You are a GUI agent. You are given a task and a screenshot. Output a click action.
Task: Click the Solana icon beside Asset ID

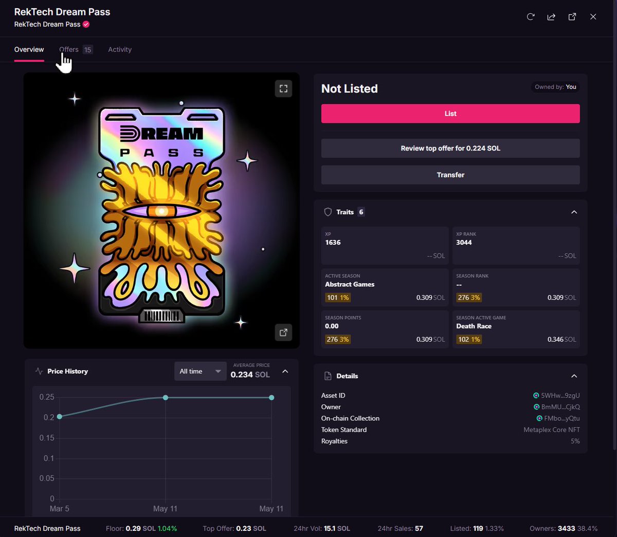point(536,396)
